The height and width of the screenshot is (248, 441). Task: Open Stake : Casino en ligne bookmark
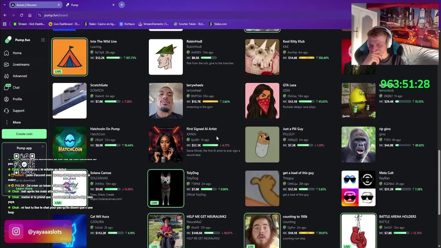tap(100, 24)
